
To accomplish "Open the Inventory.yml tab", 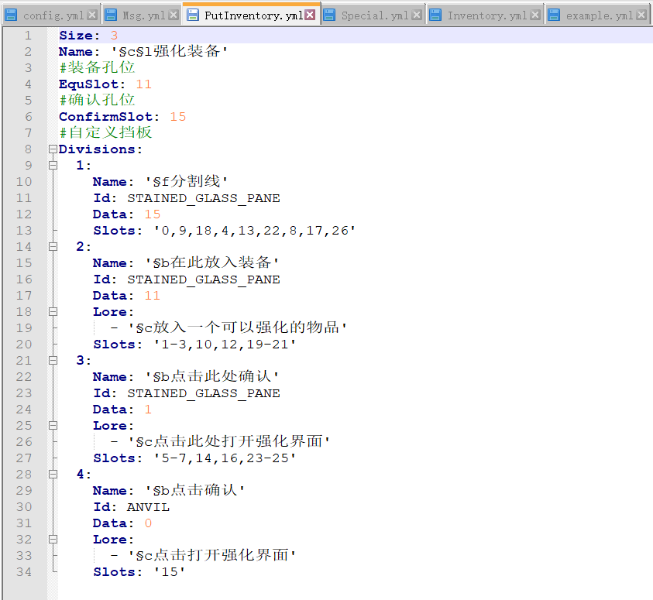I will point(485,15).
